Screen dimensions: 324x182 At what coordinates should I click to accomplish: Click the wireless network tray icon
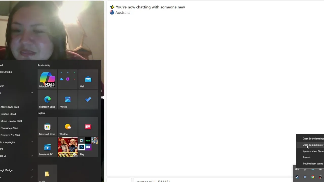(x=305, y=169)
